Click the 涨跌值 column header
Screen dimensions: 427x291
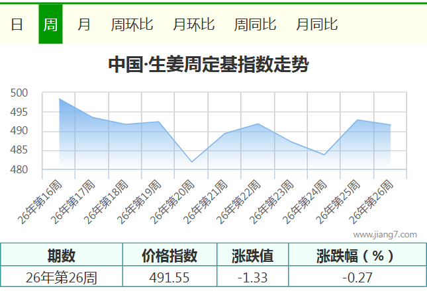252,255
